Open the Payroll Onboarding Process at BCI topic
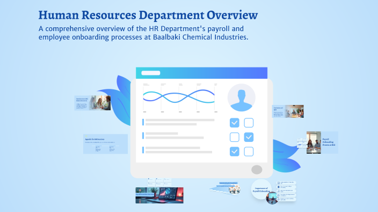This screenshot has width=378, height=212. click(x=322, y=142)
